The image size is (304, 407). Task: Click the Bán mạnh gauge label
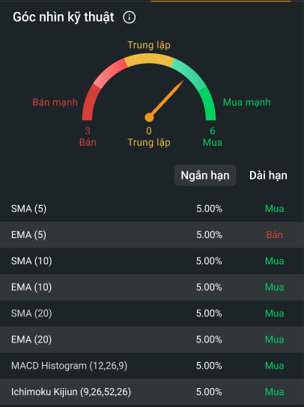coord(55,102)
